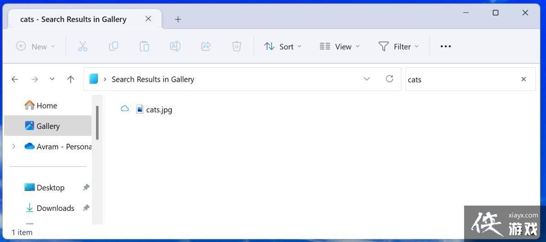Viewport: 546px width, 242px height.
Task: Refresh the search results
Action: click(x=389, y=79)
